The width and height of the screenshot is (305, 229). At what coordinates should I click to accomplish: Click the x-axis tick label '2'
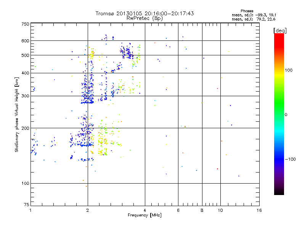[x=88, y=210]
